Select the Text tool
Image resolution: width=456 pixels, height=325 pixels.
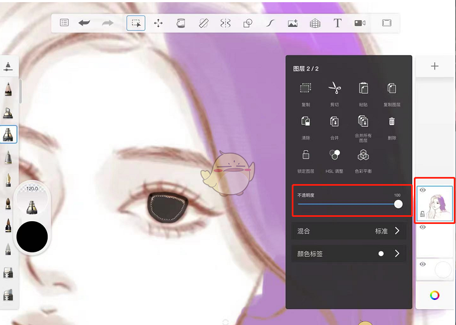tap(337, 23)
